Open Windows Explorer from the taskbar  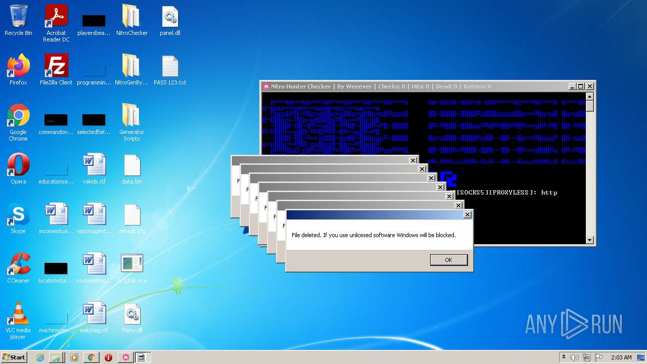57,357
